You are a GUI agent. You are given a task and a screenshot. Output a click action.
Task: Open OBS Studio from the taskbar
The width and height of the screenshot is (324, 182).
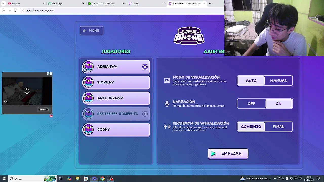click(111, 179)
